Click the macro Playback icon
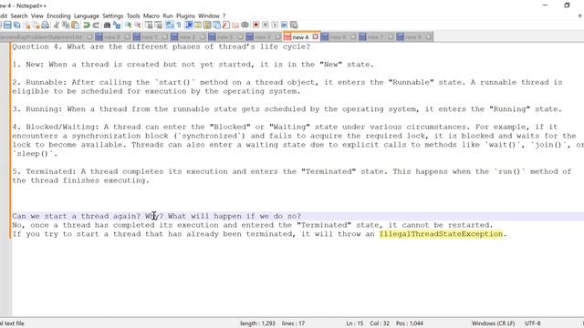 coord(275,25)
